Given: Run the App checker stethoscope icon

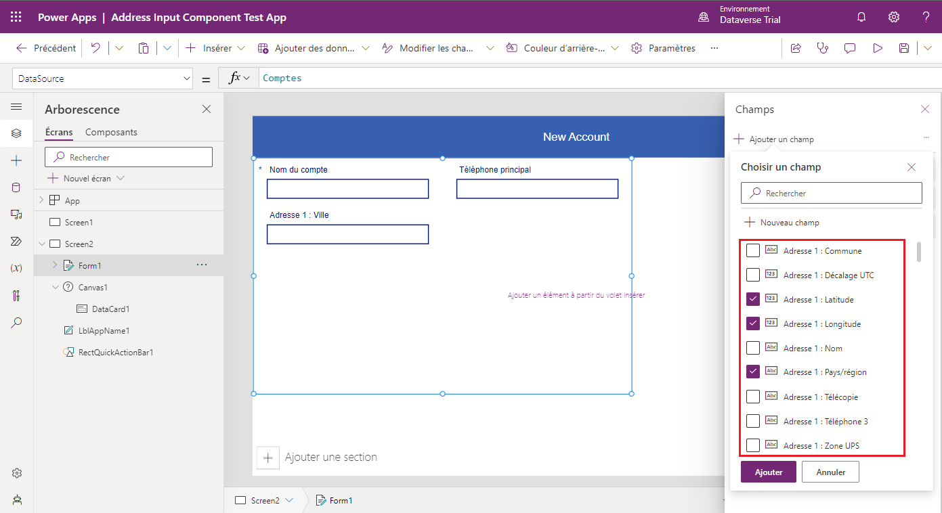Looking at the screenshot, I should point(823,48).
